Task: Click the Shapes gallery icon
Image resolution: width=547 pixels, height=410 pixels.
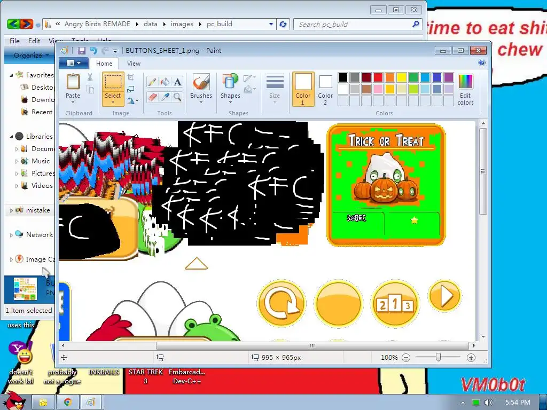Action: tap(230, 82)
